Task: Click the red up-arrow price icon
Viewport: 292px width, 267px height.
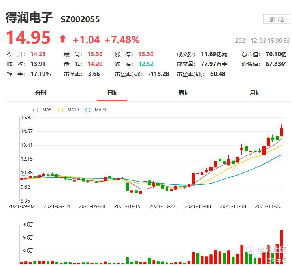Action: [x=63, y=39]
